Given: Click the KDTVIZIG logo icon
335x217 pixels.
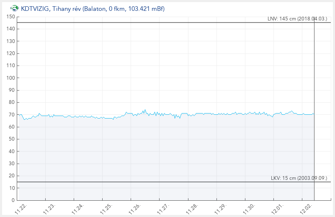Looking at the screenshot, I should tap(14, 8).
